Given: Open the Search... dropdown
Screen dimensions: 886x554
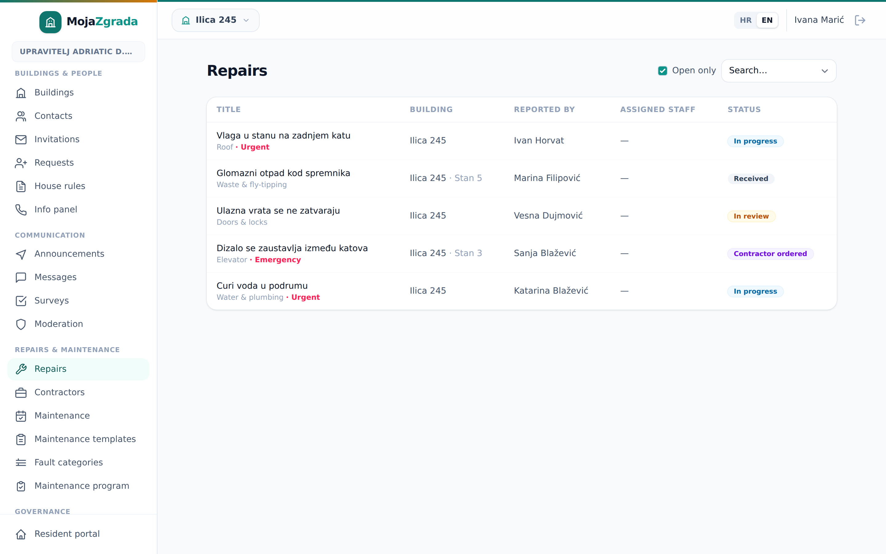Looking at the screenshot, I should pyautogui.click(x=778, y=71).
